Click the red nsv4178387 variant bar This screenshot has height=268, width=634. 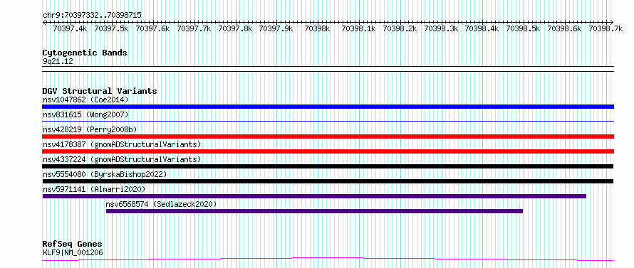328,151
